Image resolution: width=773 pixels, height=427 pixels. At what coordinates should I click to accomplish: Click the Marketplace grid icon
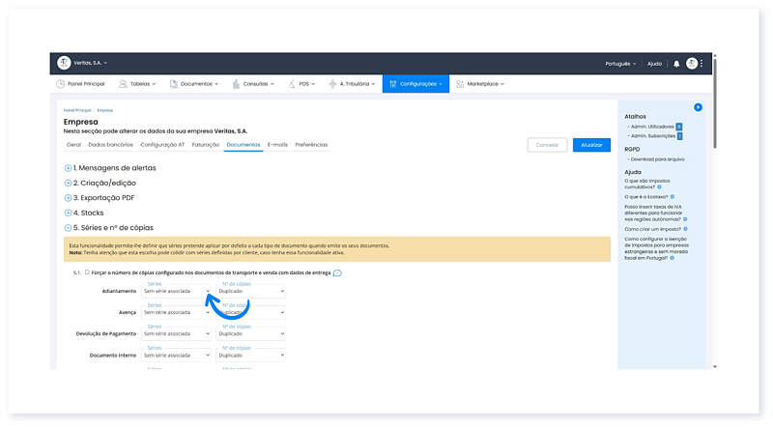460,84
